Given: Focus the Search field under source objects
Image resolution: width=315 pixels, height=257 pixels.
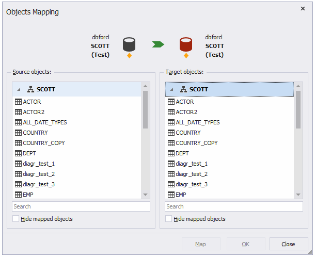Looking at the screenshot, I should click(x=81, y=206).
